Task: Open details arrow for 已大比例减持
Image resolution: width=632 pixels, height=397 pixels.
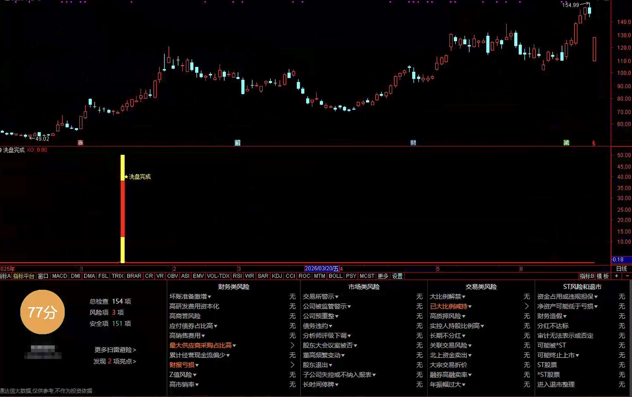Action: pyautogui.click(x=526, y=306)
